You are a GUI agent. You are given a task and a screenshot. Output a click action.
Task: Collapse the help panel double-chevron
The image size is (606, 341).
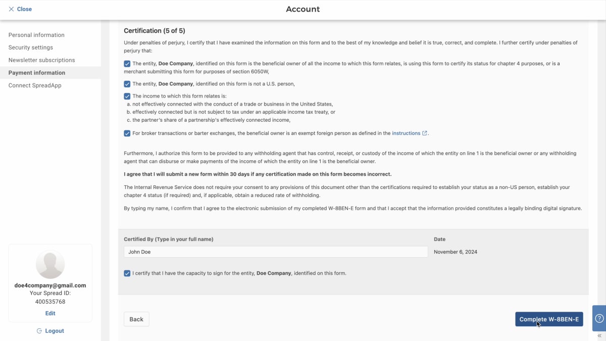coord(599,336)
